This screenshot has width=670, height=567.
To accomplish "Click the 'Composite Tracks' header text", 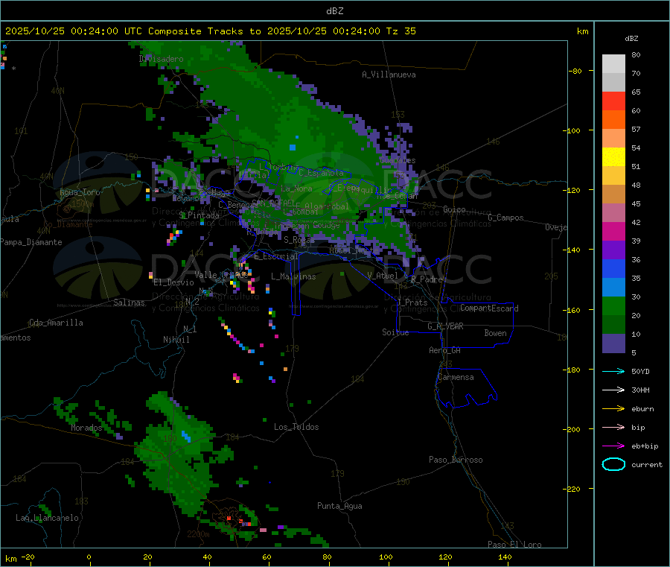I will (x=196, y=31).
